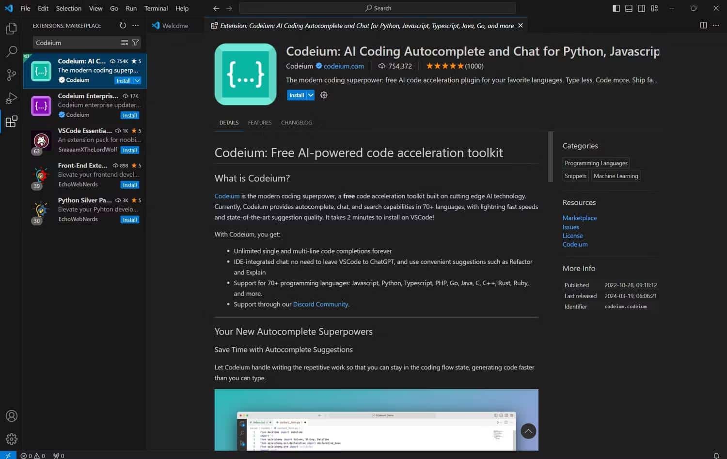Screen dimensions: 727x459
Task: Toggle the secondary side bar layout
Action: 641,8
